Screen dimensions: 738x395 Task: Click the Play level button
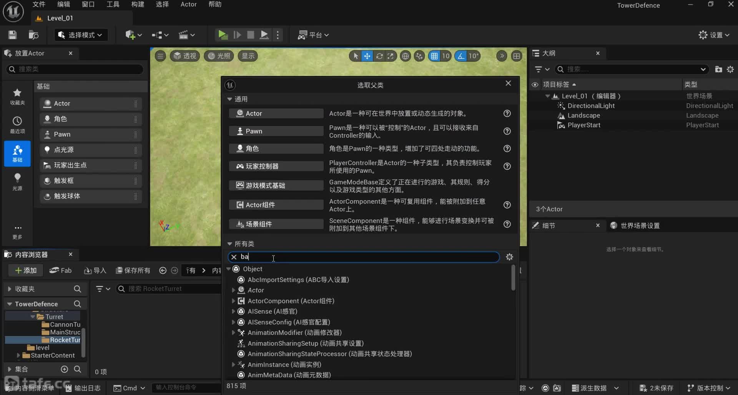(x=223, y=35)
